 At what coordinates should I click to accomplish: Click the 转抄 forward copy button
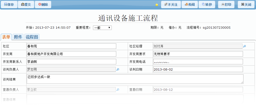pyautogui.click(x=207, y=4)
